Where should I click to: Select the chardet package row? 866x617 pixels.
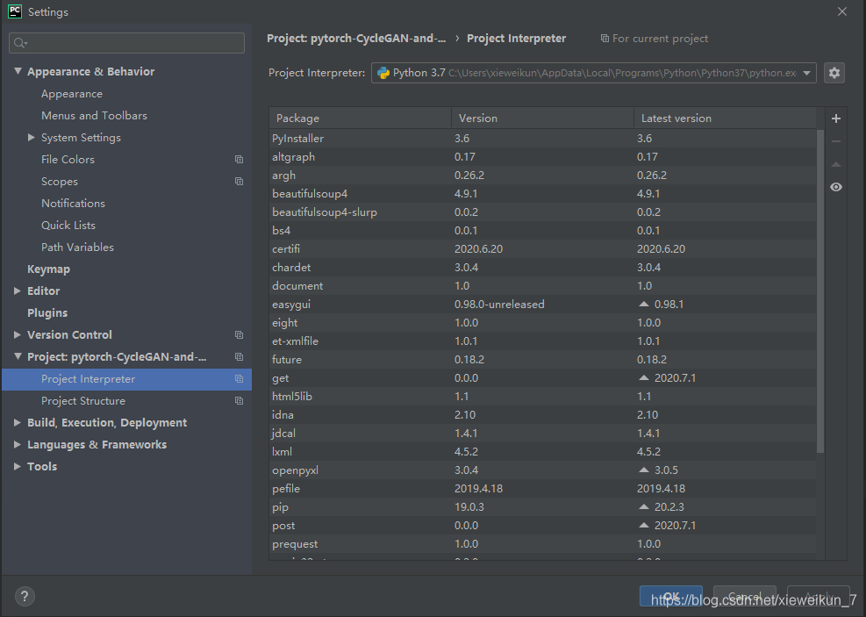coord(542,268)
